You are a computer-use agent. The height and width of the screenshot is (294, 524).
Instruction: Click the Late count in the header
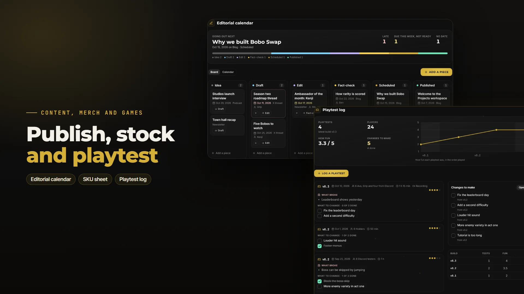pos(385,42)
